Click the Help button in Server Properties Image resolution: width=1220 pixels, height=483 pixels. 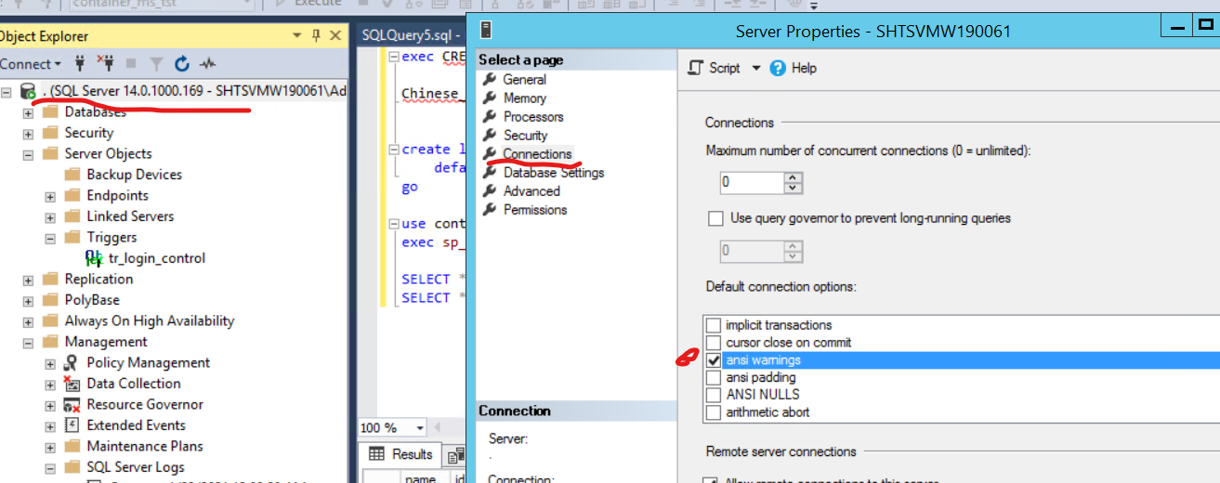[794, 68]
